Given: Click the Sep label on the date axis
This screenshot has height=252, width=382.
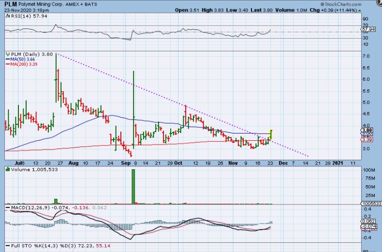Looking at the screenshot, I should click(x=126, y=163).
